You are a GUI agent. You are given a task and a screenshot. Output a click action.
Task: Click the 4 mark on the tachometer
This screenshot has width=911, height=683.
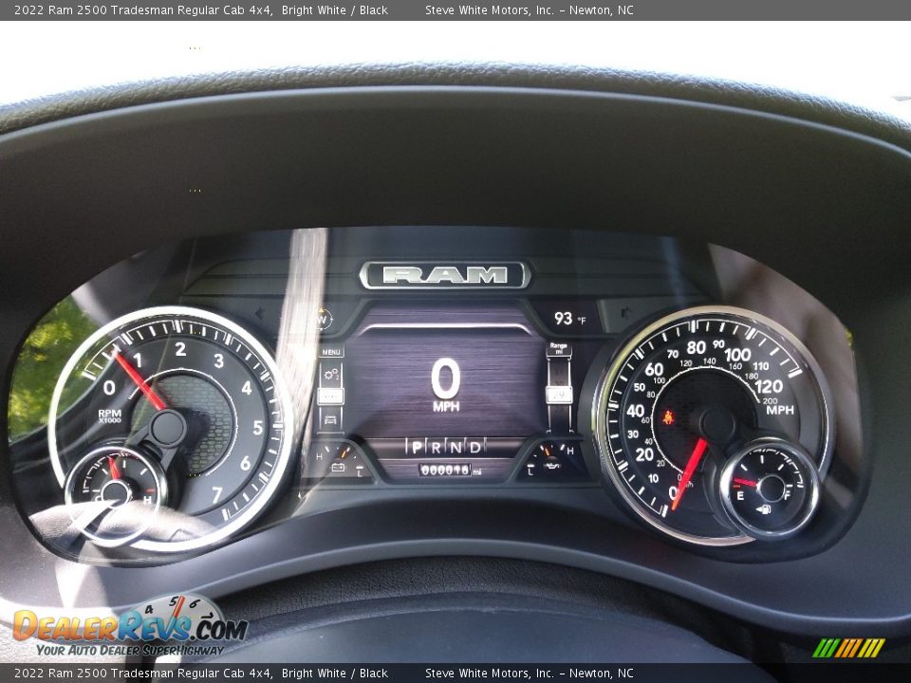[247, 388]
